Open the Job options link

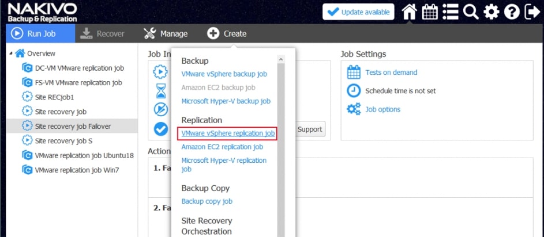(382, 109)
